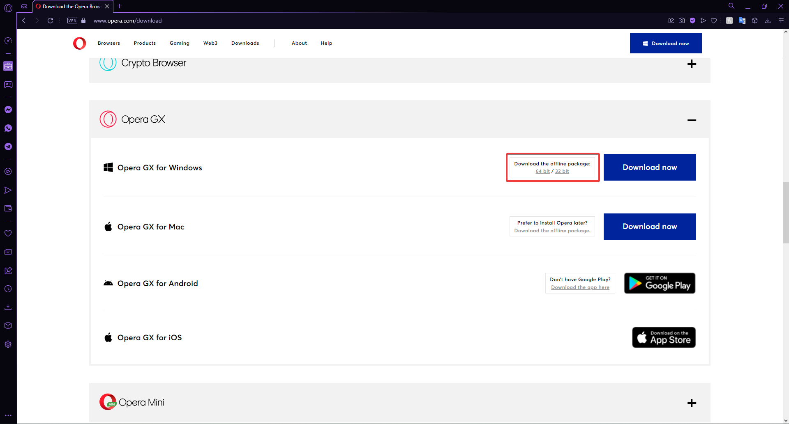Viewport: 789px width, 424px height.
Task: Open ad blocker shield in toolbar
Action: [692, 21]
